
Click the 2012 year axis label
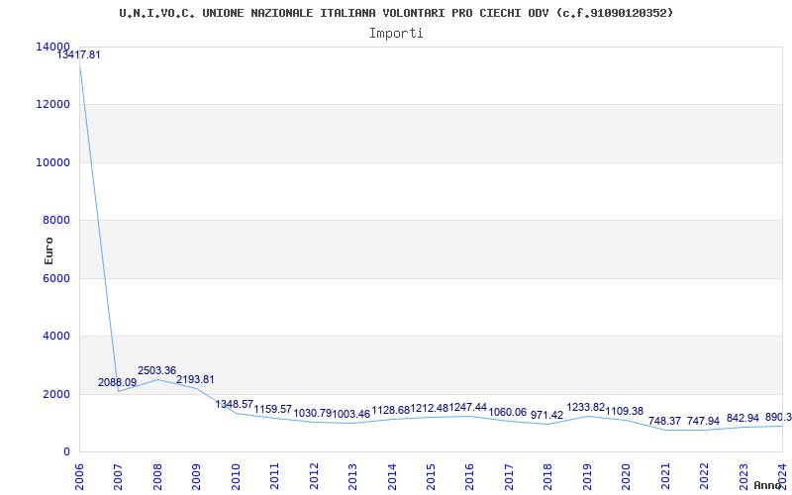tap(314, 477)
